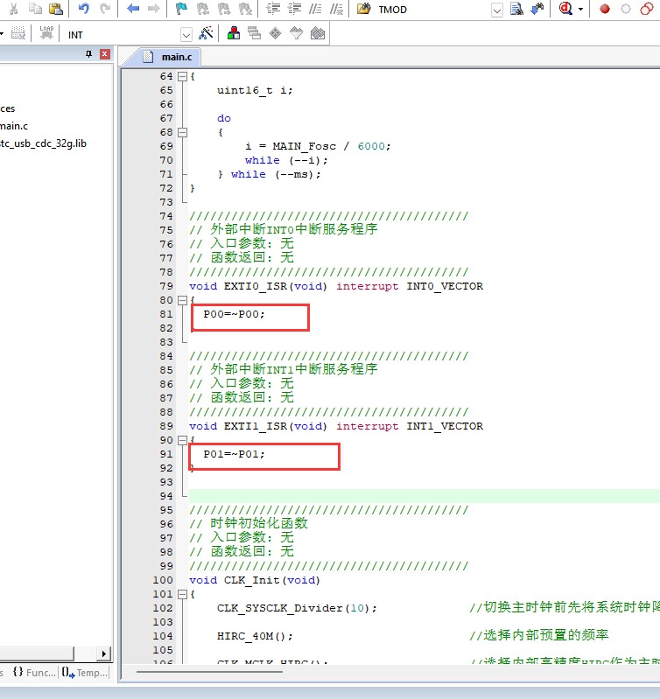Click the LOAD download icon
The image size is (660, 699).
(x=46, y=33)
